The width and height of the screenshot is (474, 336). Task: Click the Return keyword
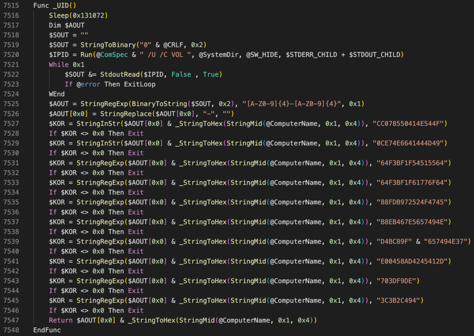pos(61,320)
